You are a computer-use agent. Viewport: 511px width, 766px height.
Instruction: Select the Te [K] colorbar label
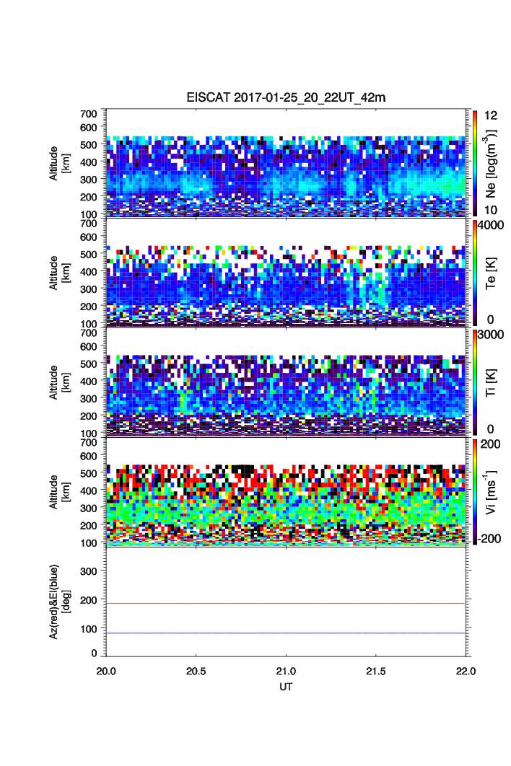pos(492,272)
